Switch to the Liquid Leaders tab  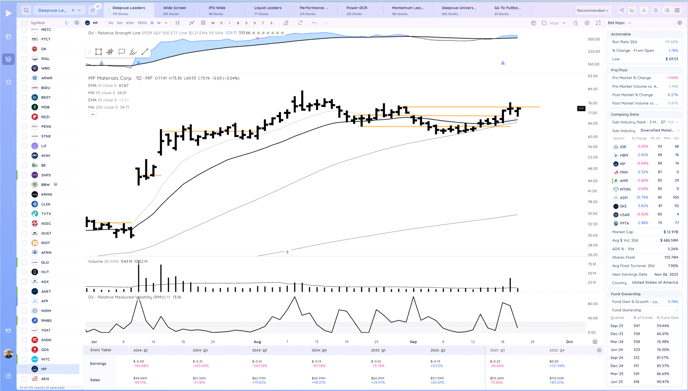pos(267,10)
